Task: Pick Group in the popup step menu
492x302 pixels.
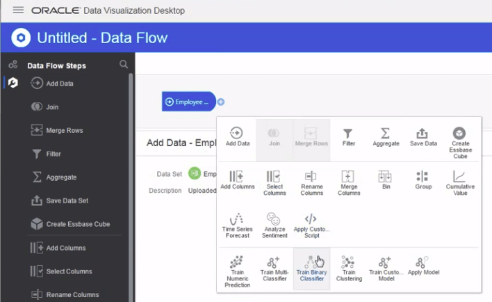Action: click(x=423, y=180)
